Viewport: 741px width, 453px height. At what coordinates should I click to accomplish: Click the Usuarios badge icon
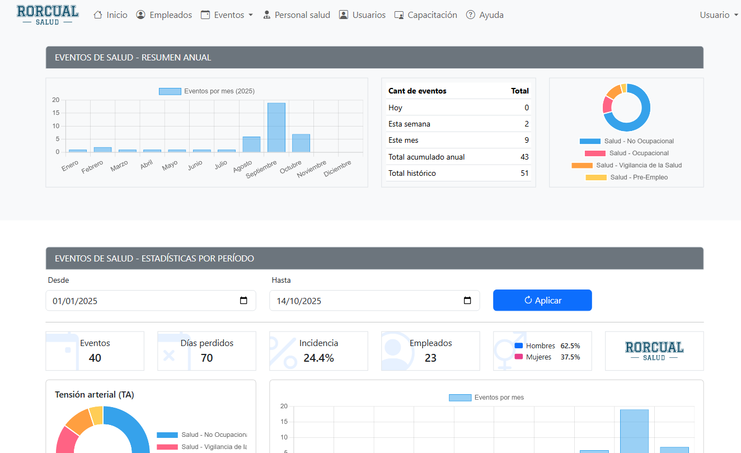344,15
